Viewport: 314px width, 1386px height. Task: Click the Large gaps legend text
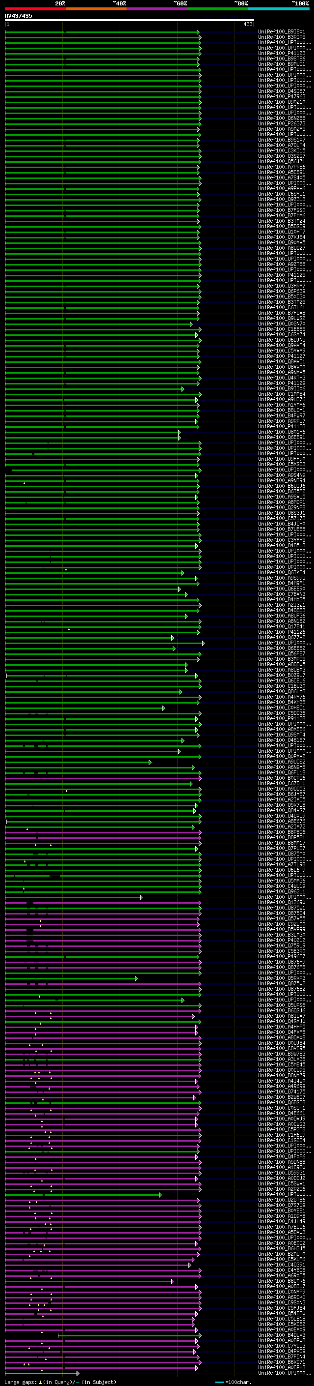60,1382
